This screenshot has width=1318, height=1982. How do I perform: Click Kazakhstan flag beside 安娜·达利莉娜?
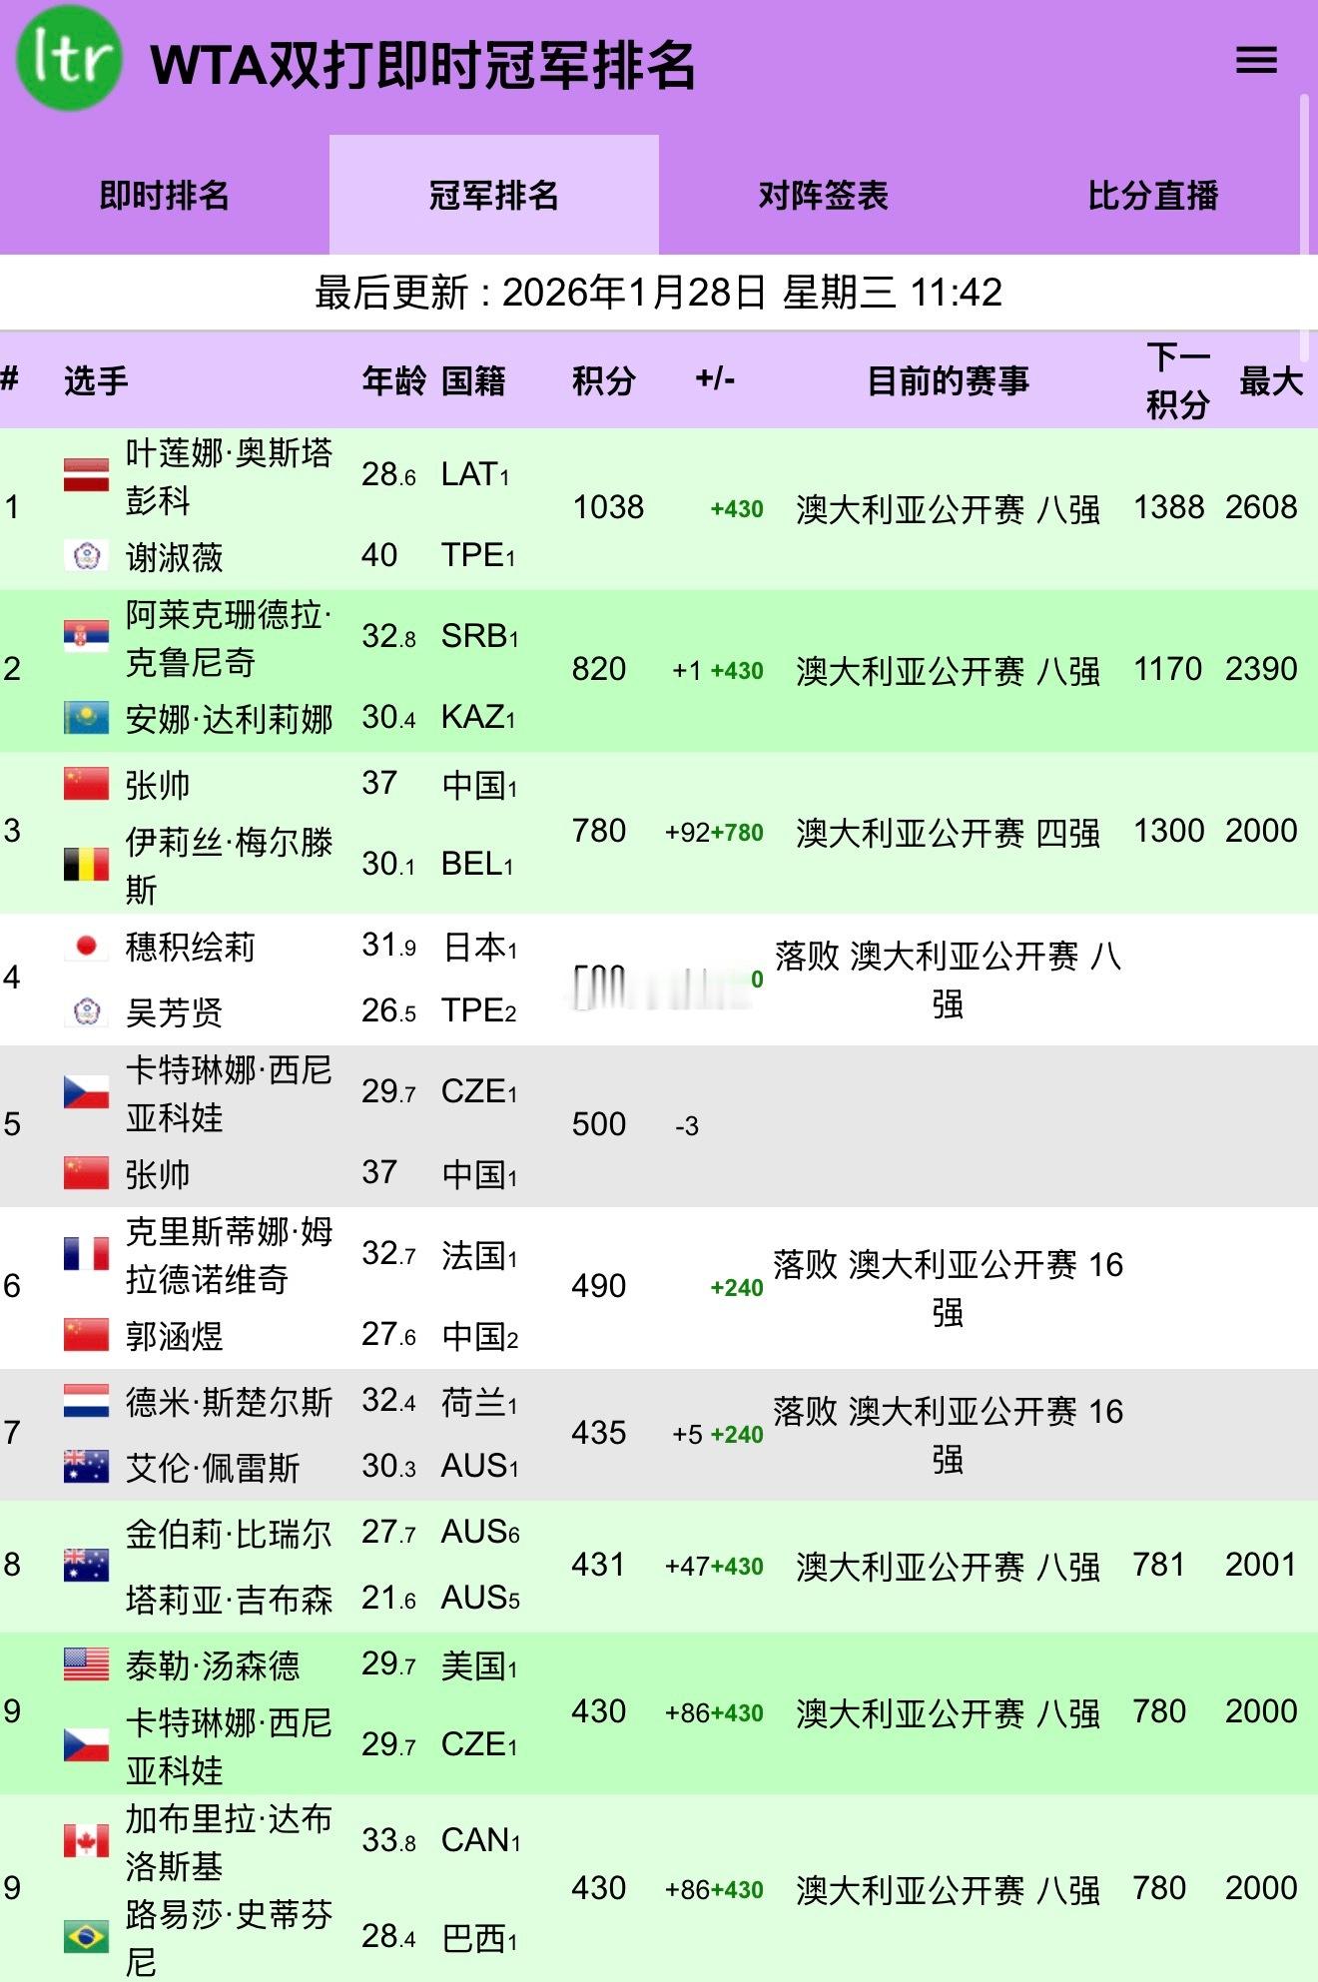point(86,717)
